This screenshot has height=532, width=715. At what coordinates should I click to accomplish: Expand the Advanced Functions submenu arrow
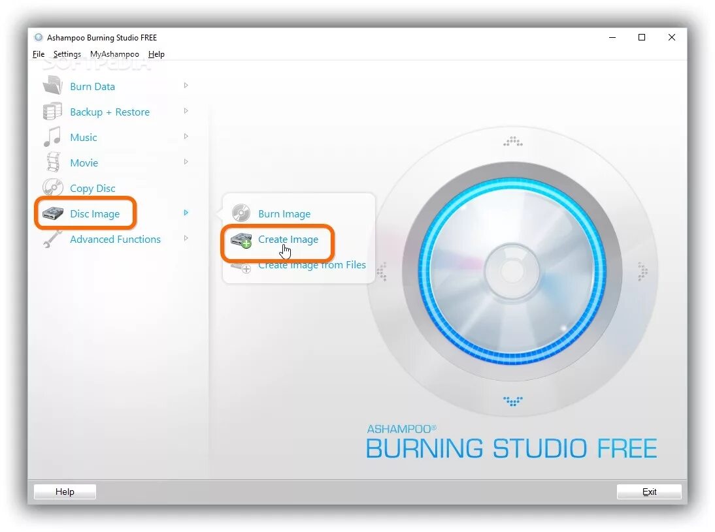pyautogui.click(x=186, y=238)
